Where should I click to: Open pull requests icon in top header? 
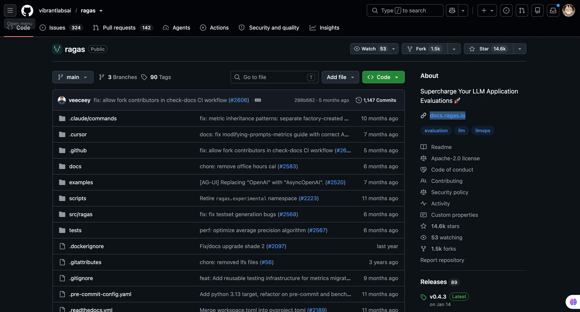point(522,11)
